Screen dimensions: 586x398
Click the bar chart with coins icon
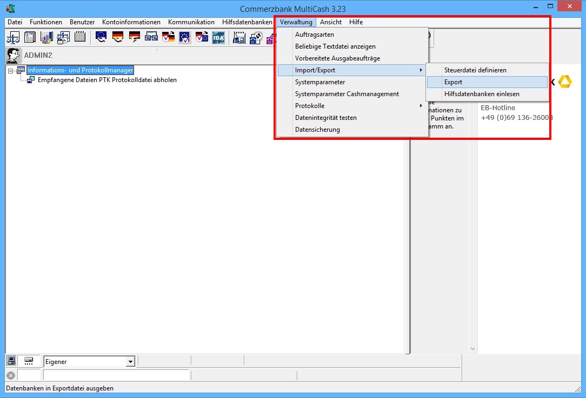(46, 37)
